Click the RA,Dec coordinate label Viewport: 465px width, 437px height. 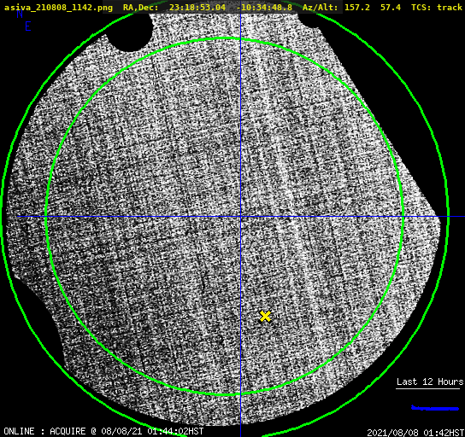tap(140, 8)
